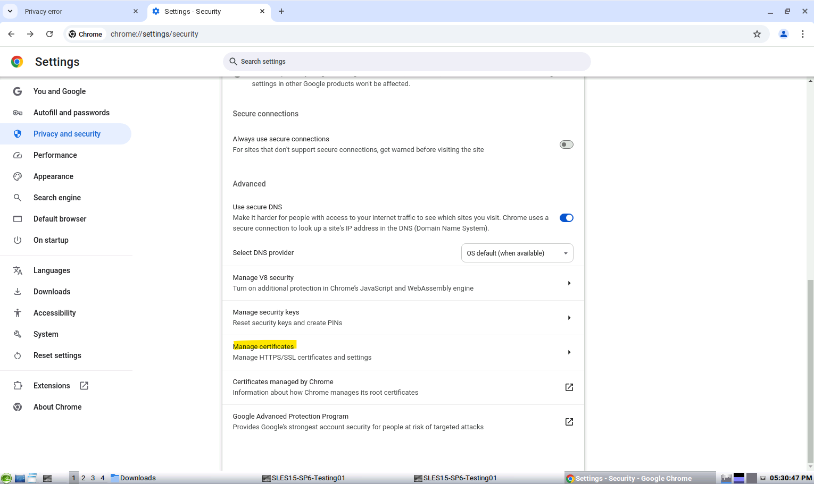This screenshot has width=814, height=484.
Task: Expand the Manage V8 security row arrow
Action: pos(569,283)
